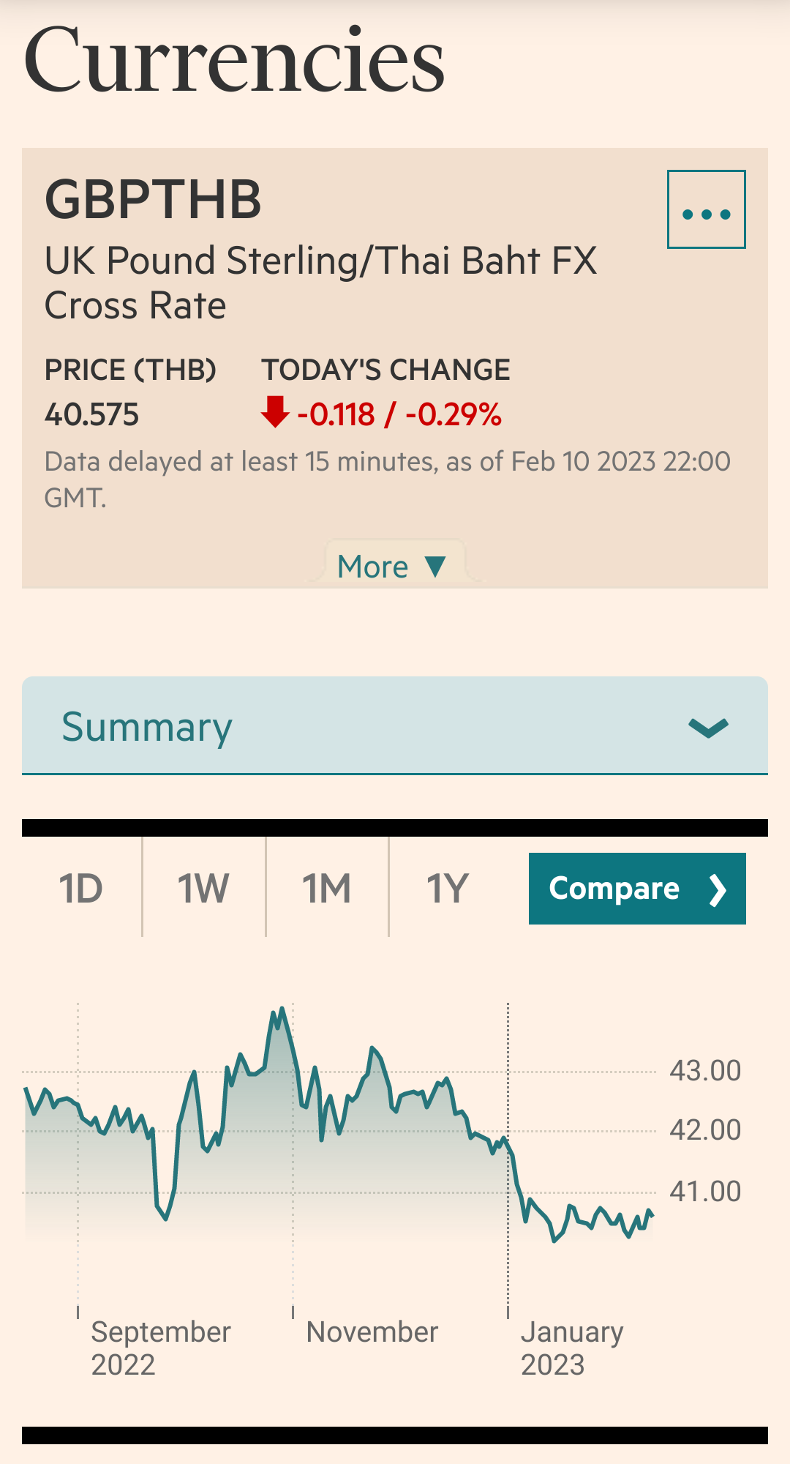Click the 43.00 price axis label
The image size is (790, 1464).
704,1071
